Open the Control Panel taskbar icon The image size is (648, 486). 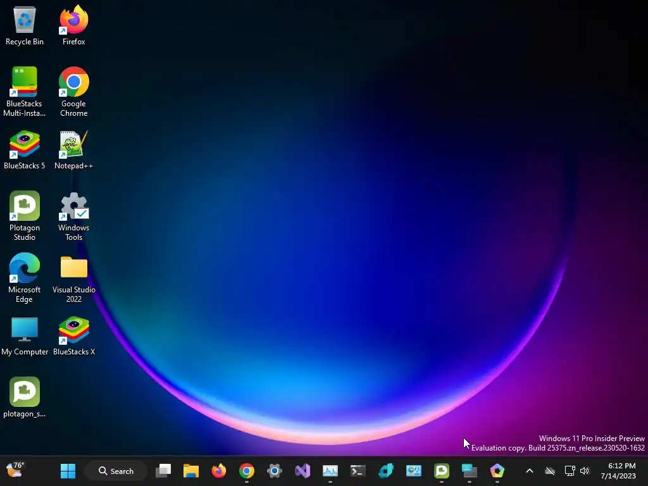[414, 471]
